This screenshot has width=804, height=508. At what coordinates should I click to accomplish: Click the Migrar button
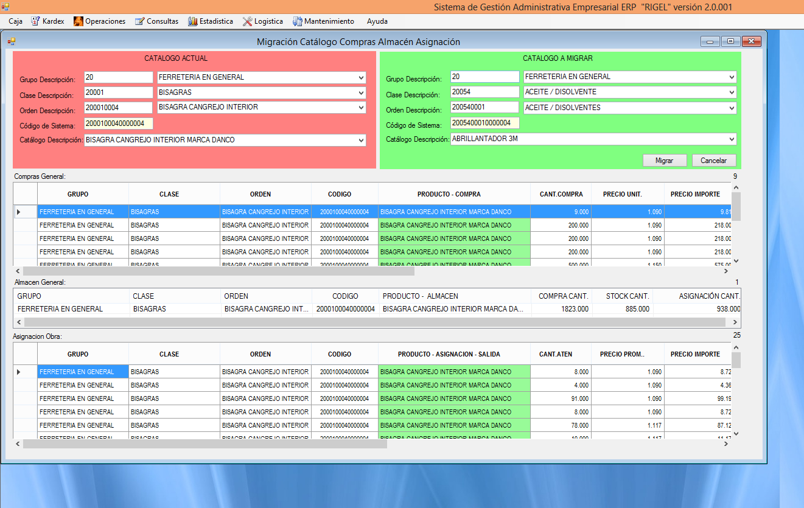coord(664,161)
